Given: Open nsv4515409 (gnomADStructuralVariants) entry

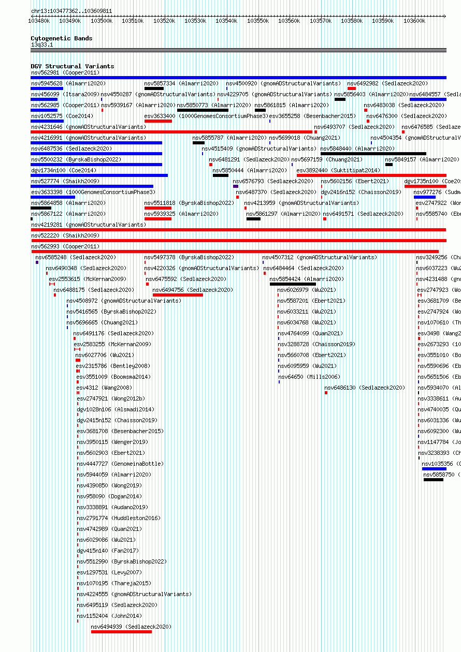Looking at the screenshot, I should click(x=260, y=149).
